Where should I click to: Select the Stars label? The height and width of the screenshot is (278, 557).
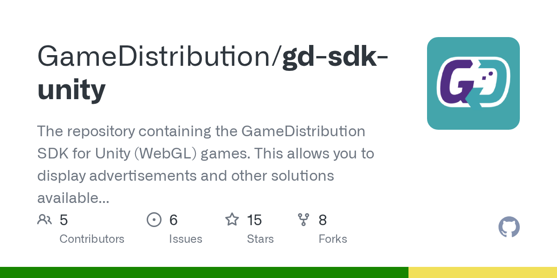click(260, 239)
